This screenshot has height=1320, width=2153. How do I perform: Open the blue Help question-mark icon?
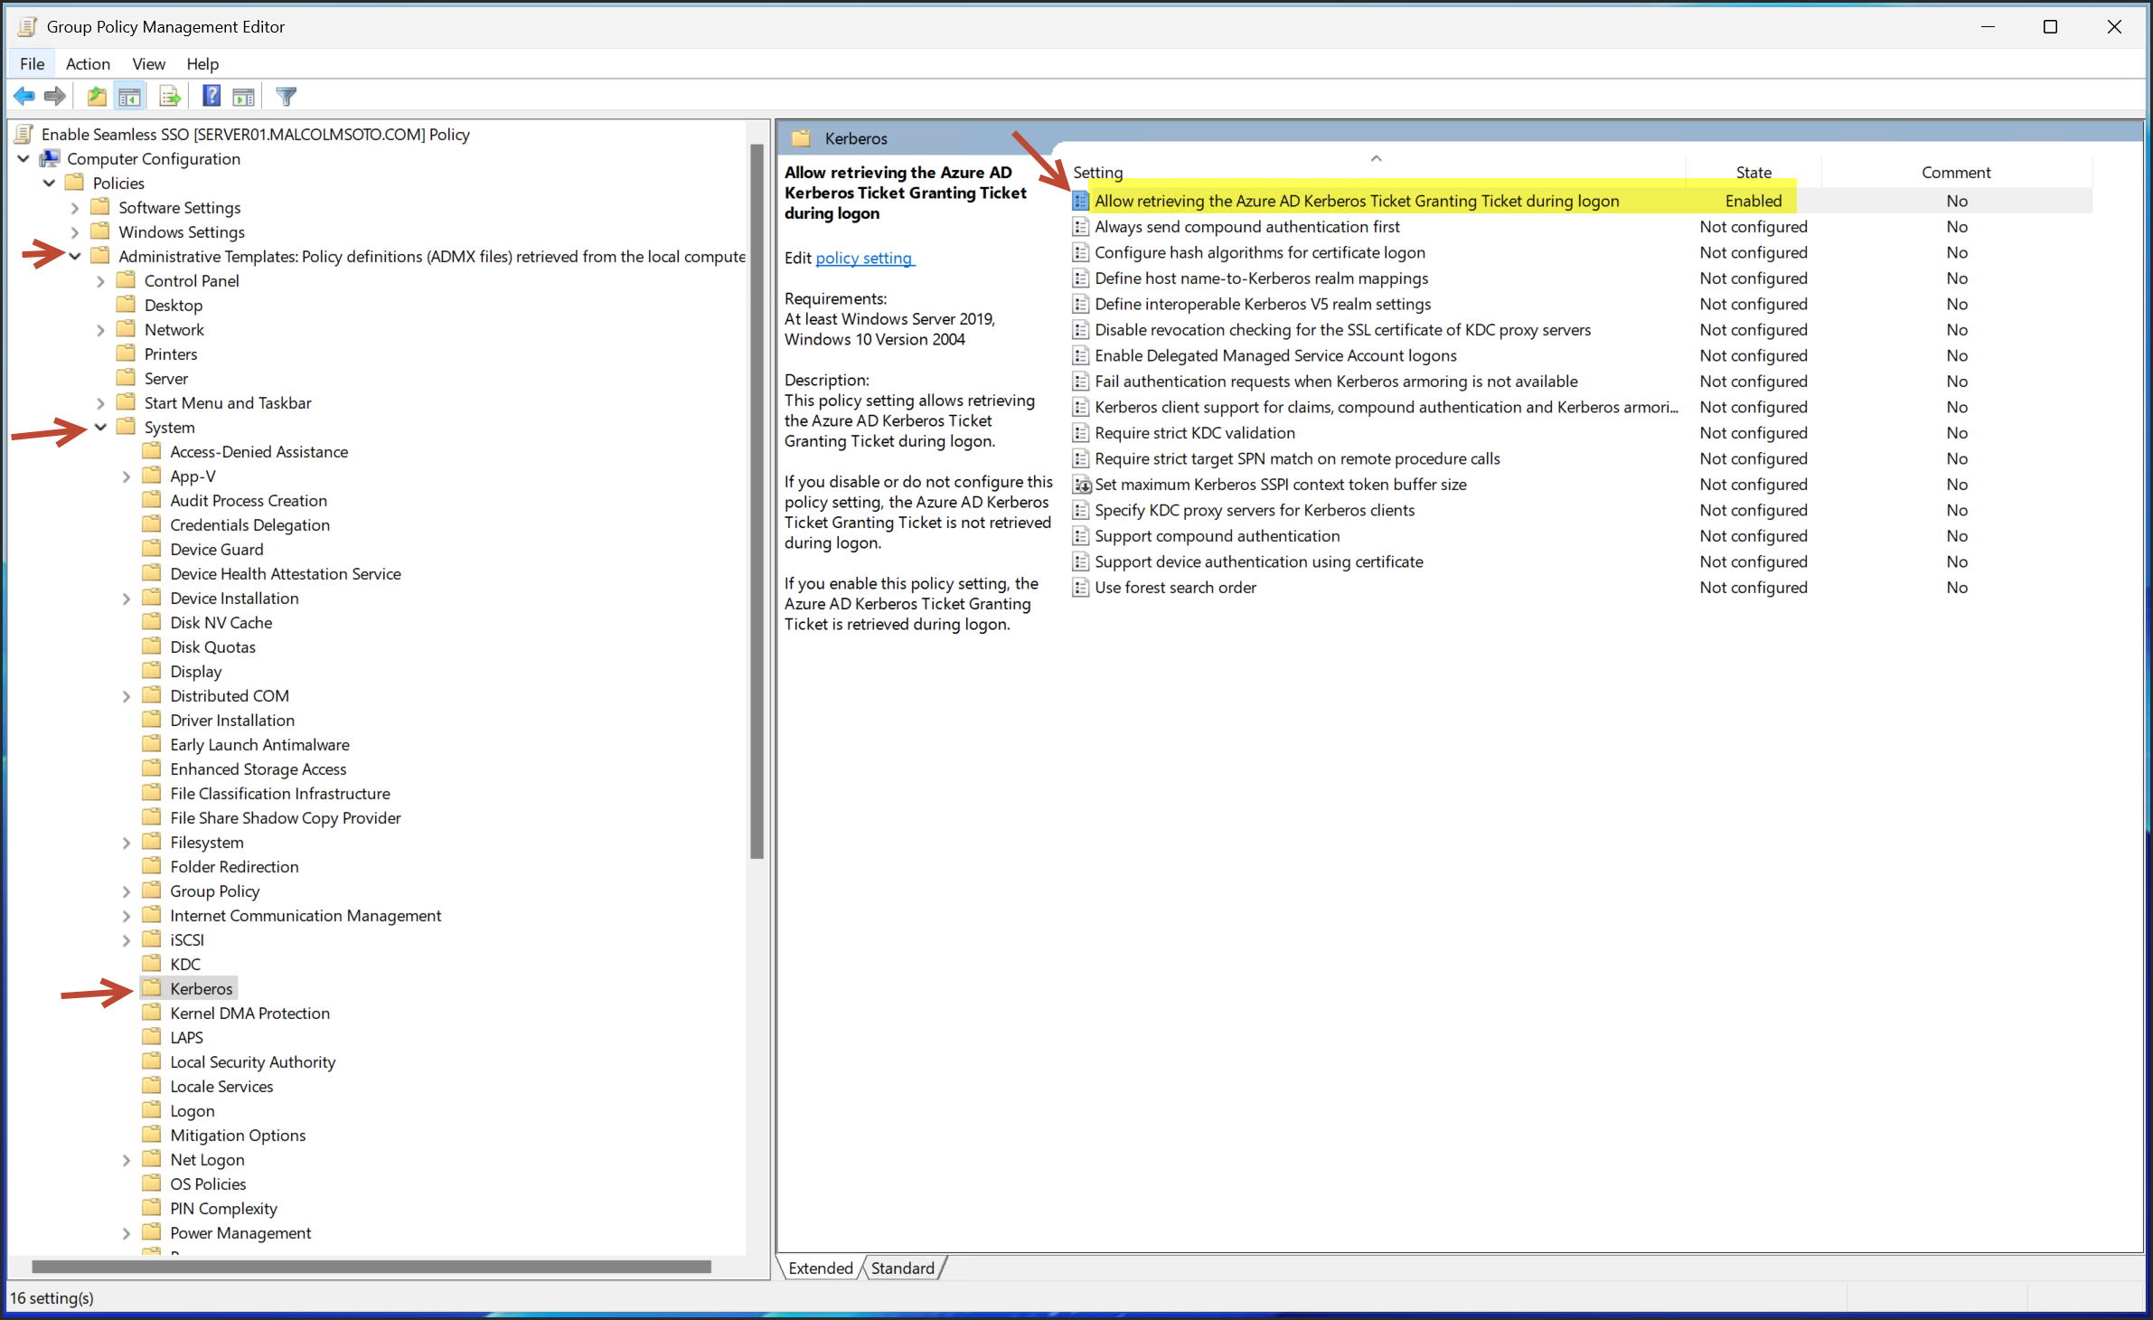coord(212,96)
